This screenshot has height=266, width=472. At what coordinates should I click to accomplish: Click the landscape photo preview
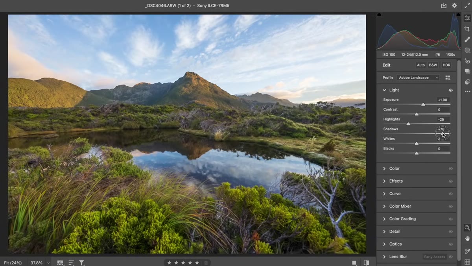187,134
